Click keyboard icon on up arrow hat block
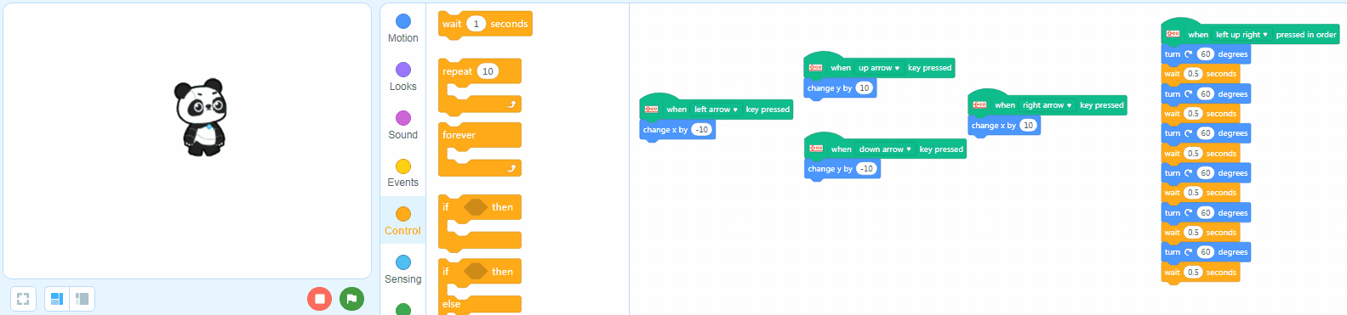The width and height of the screenshot is (1347, 315). pyautogui.click(x=816, y=68)
